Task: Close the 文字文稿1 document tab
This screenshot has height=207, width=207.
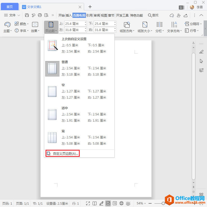Action: pos(80,7)
